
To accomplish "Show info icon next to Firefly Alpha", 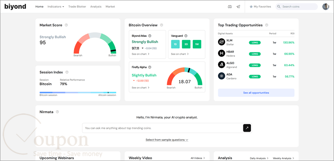I will click(x=150, y=67).
